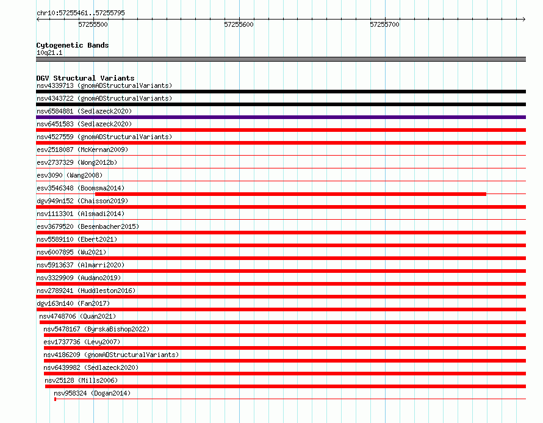Click nsv6007895 (Wu2021) label

71,252
